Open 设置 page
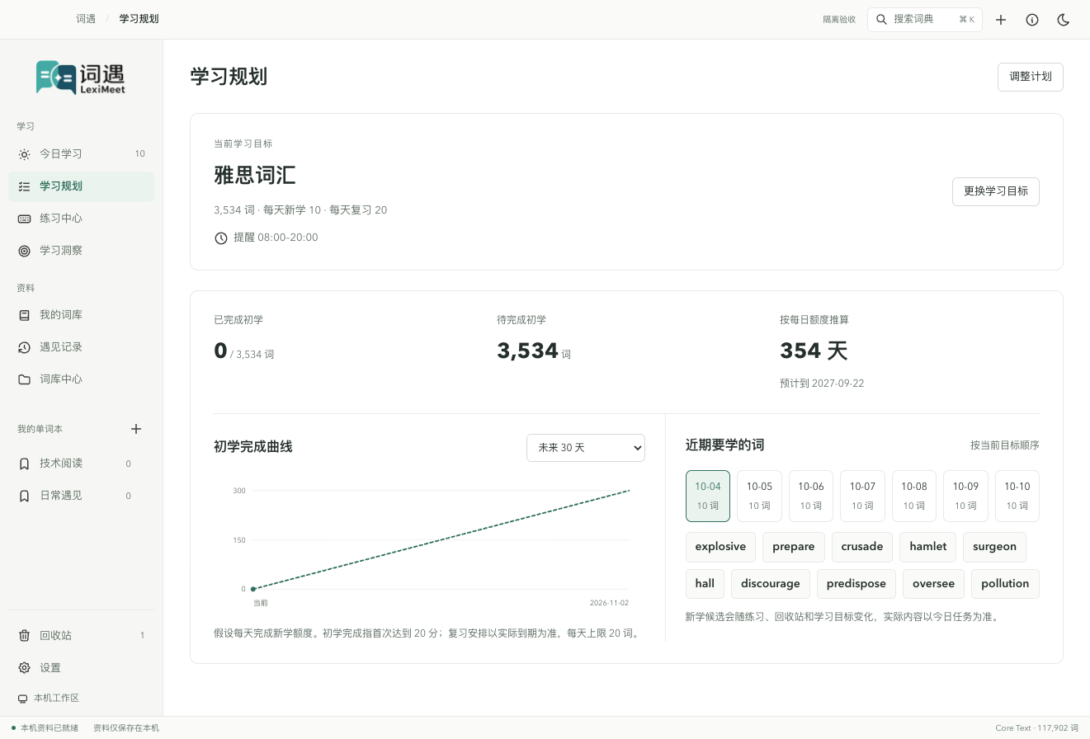This screenshot has height=739, width=1090. (x=81, y=667)
